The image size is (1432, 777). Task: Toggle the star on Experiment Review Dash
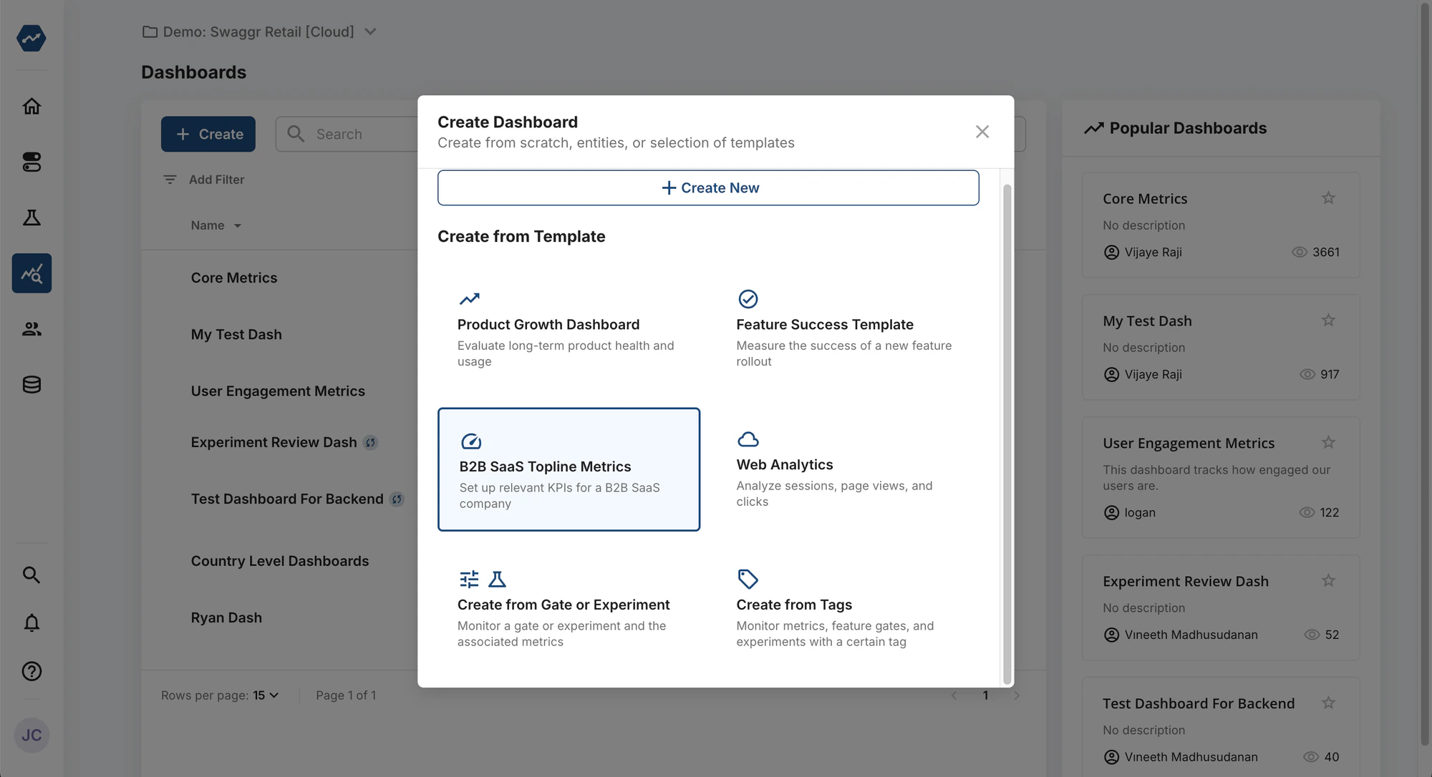(x=1328, y=580)
